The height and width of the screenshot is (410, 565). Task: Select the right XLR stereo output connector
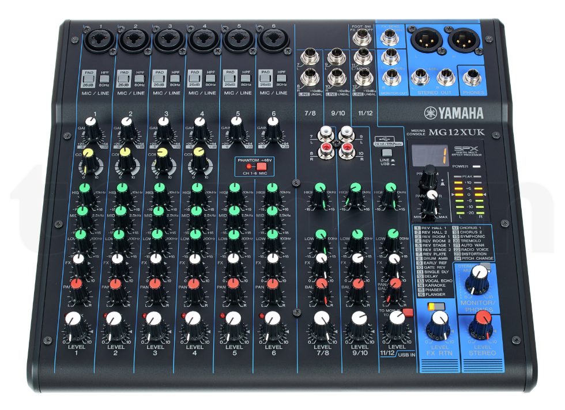coord(464,40)
